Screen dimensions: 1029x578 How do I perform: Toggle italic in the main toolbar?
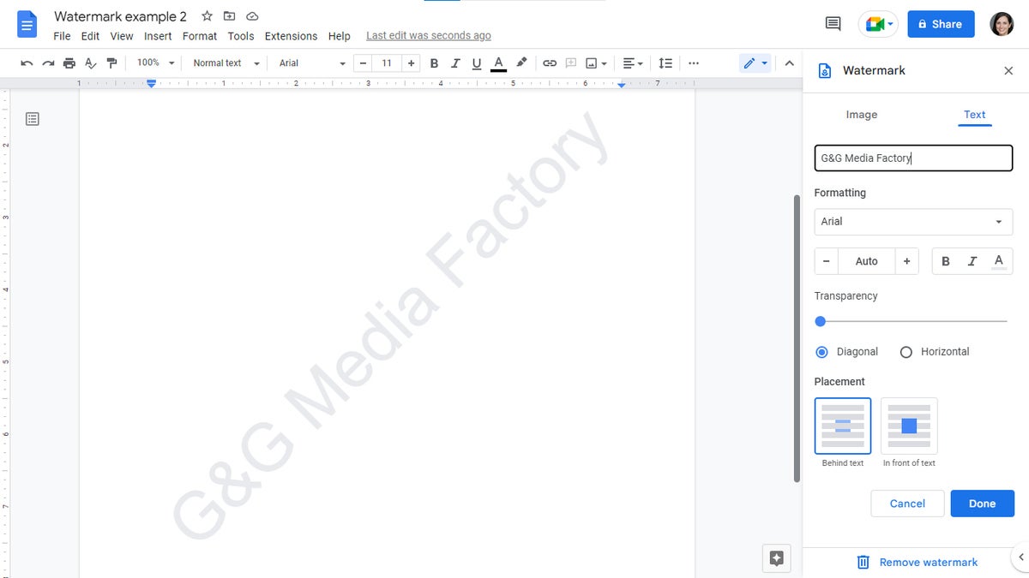[455, 63]
